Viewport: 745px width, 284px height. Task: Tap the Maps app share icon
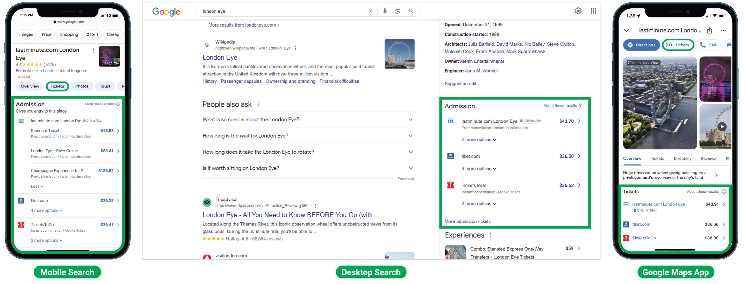[x=709, y=30]
